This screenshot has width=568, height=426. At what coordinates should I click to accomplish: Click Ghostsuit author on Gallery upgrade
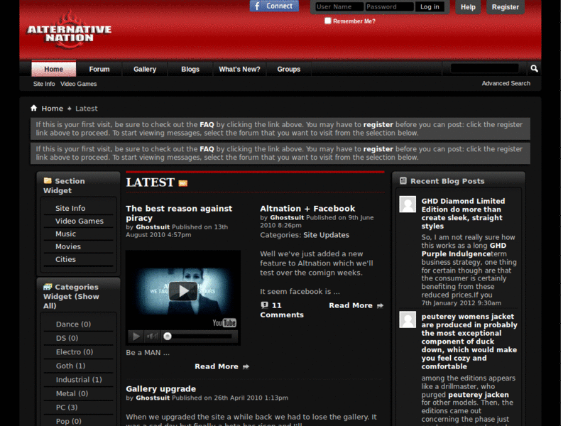coord(153,398)
